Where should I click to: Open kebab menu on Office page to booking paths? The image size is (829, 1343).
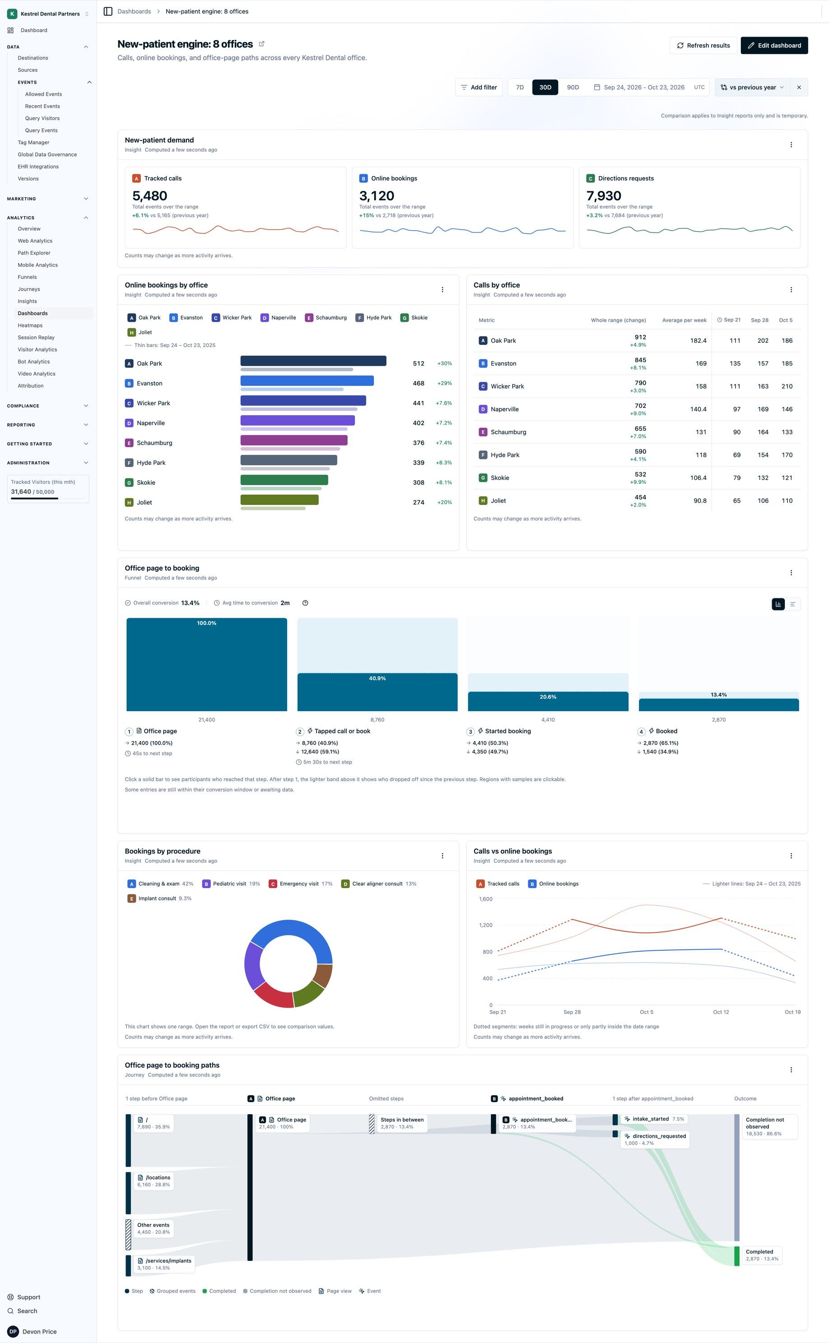(x=791, y=1070)
